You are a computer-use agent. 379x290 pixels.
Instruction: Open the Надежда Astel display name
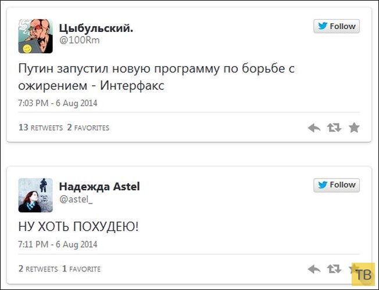pyautogui.click(x=99, y=187)
